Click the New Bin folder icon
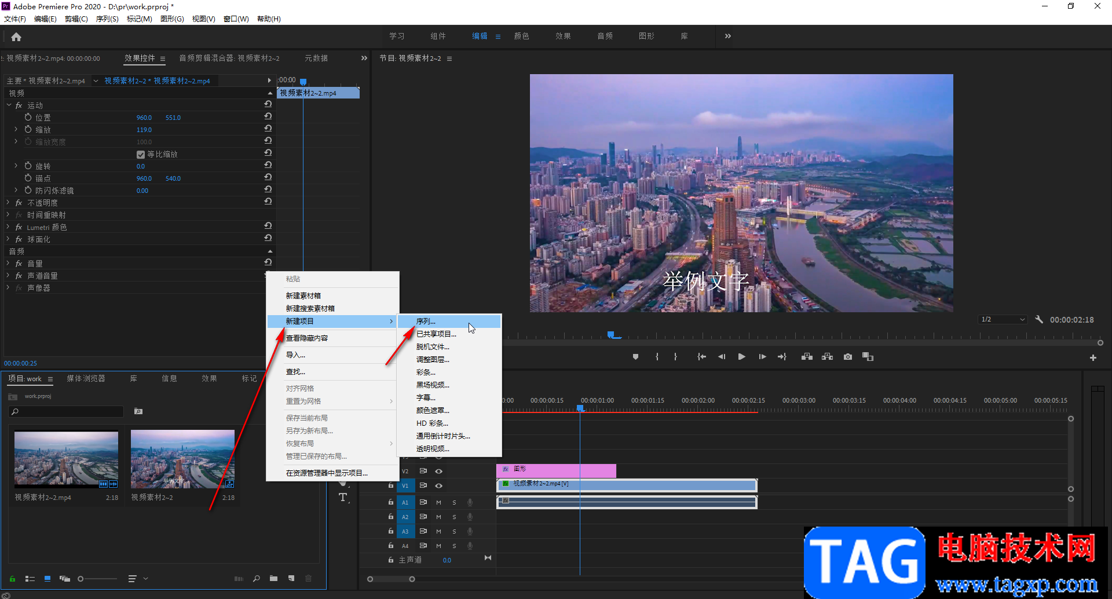Screen dimensions: 1112x599 [273, 579]
